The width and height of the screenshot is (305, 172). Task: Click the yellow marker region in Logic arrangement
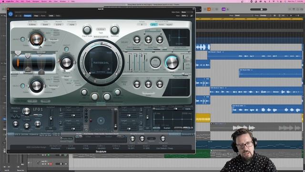(203, 118)
